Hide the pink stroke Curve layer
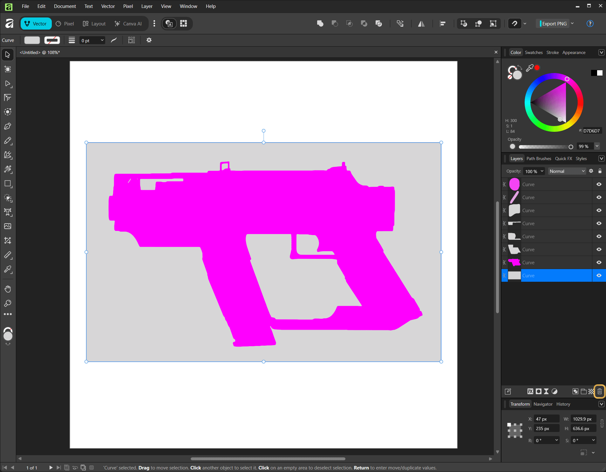Image resolution: width=606 pixels, height=472 pixels. tap(599, 197)
